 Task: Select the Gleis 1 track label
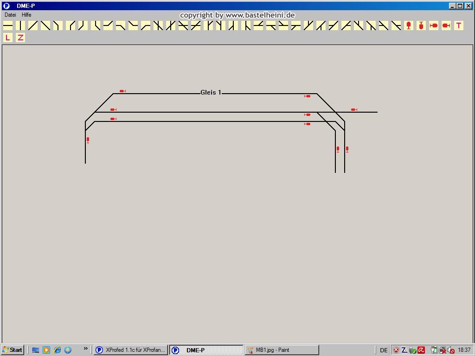click(211, 92)
